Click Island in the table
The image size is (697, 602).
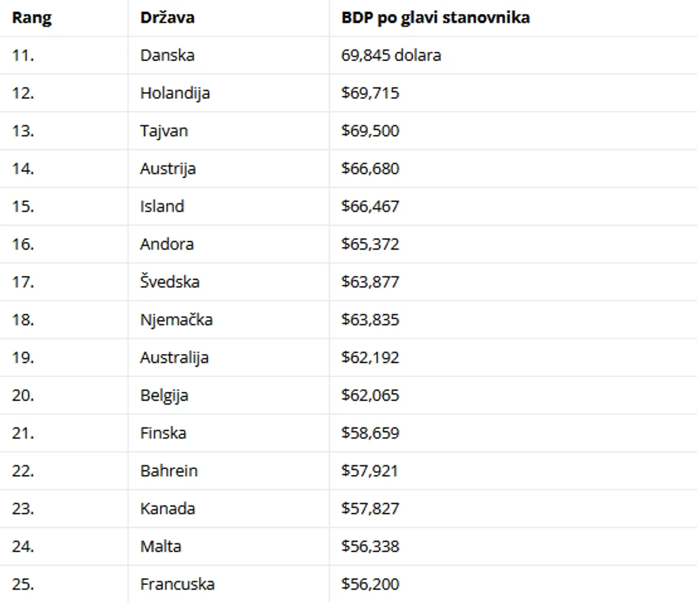(x=162, y=206)
